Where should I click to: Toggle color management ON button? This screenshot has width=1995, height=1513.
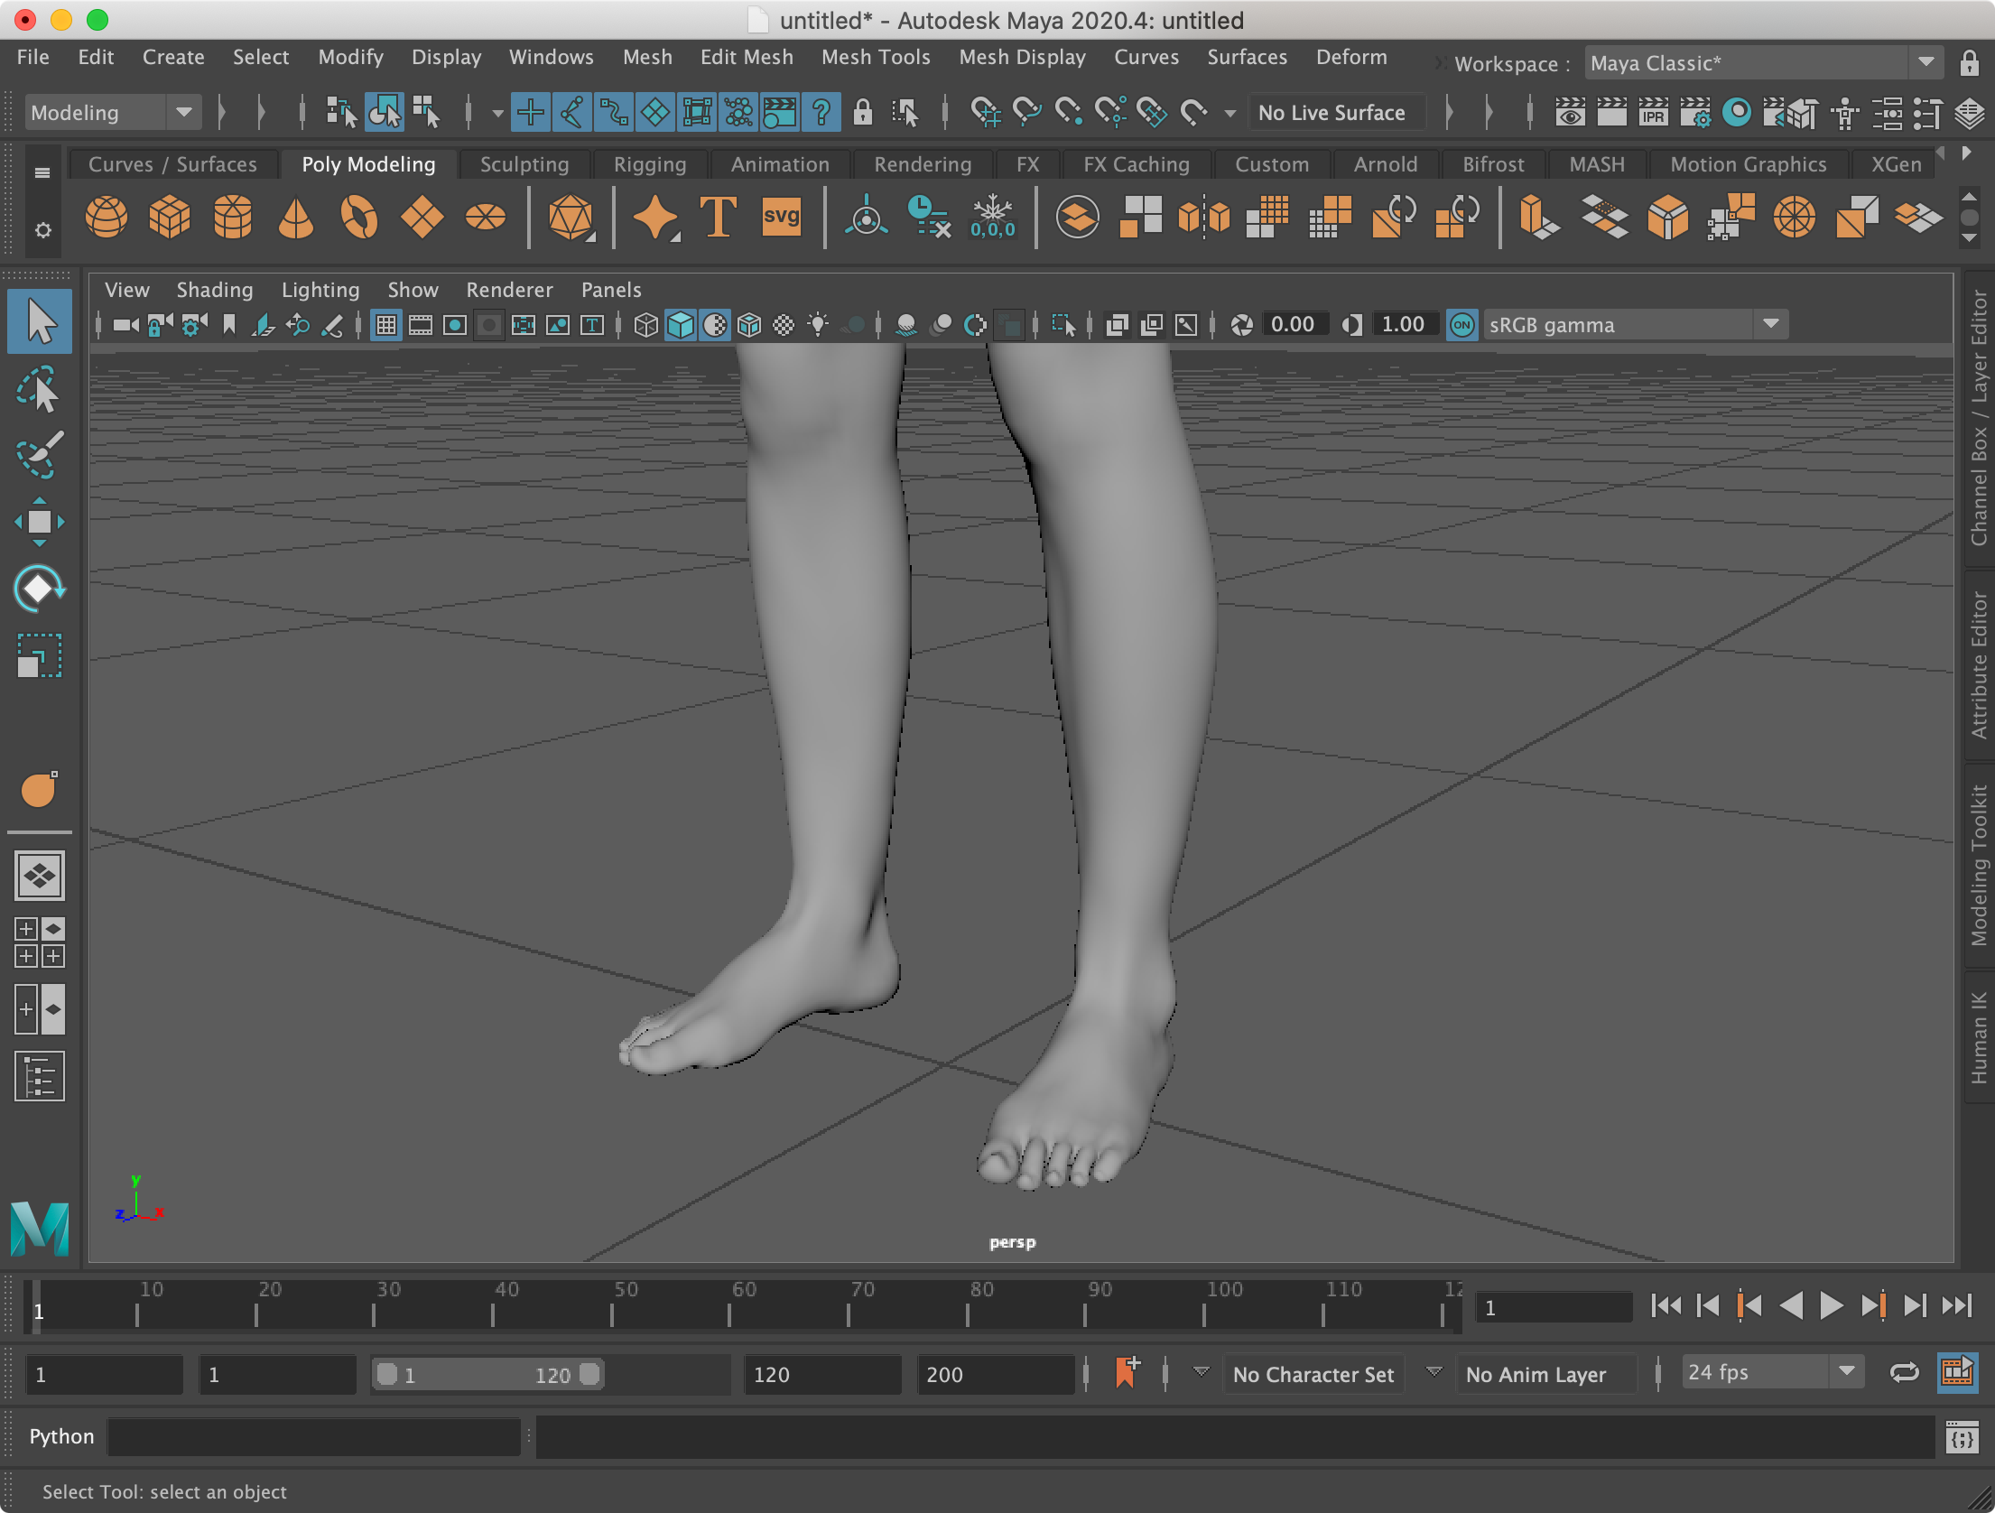pyautogui.click(x=1461, y=325)
